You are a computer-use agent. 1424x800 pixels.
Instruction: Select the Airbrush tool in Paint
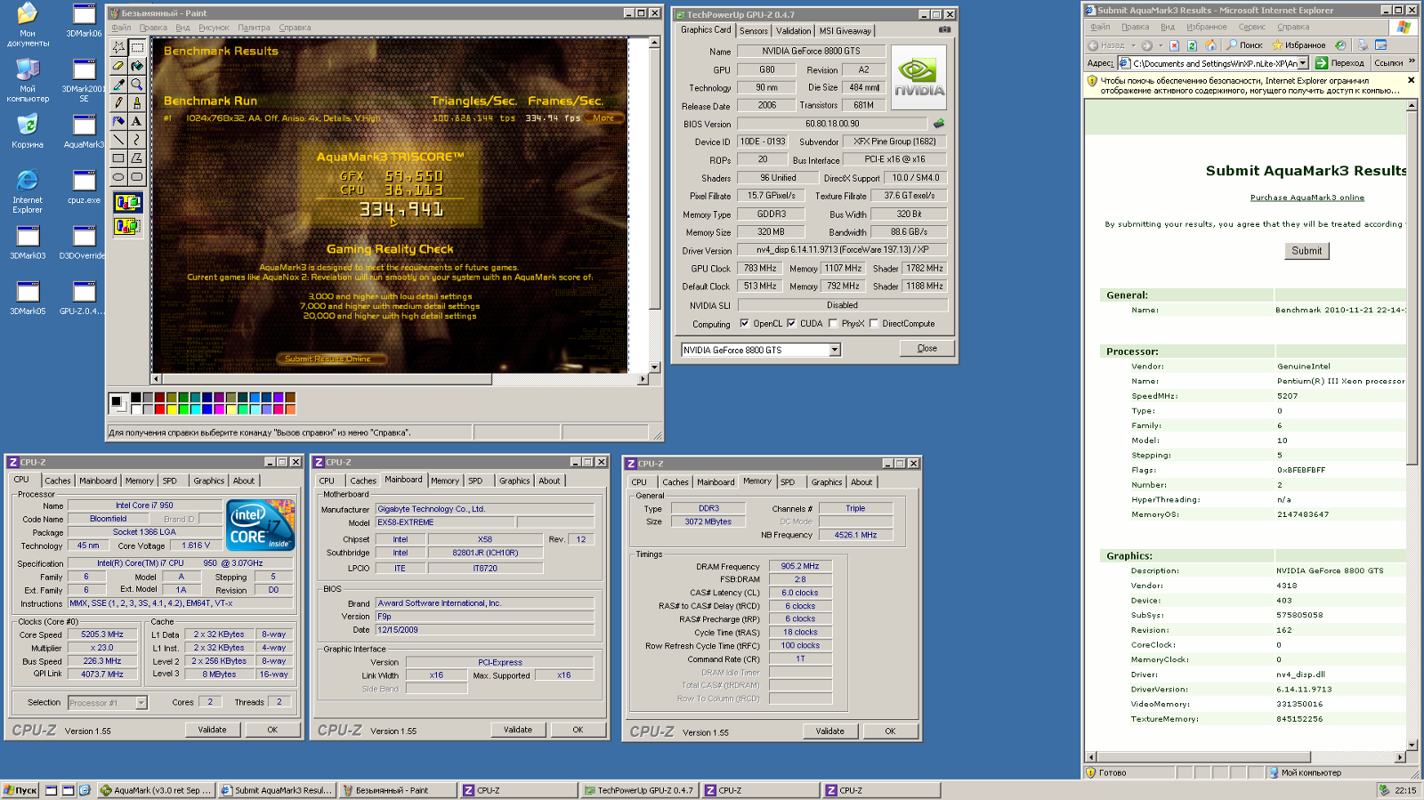[x=118, y=121]
